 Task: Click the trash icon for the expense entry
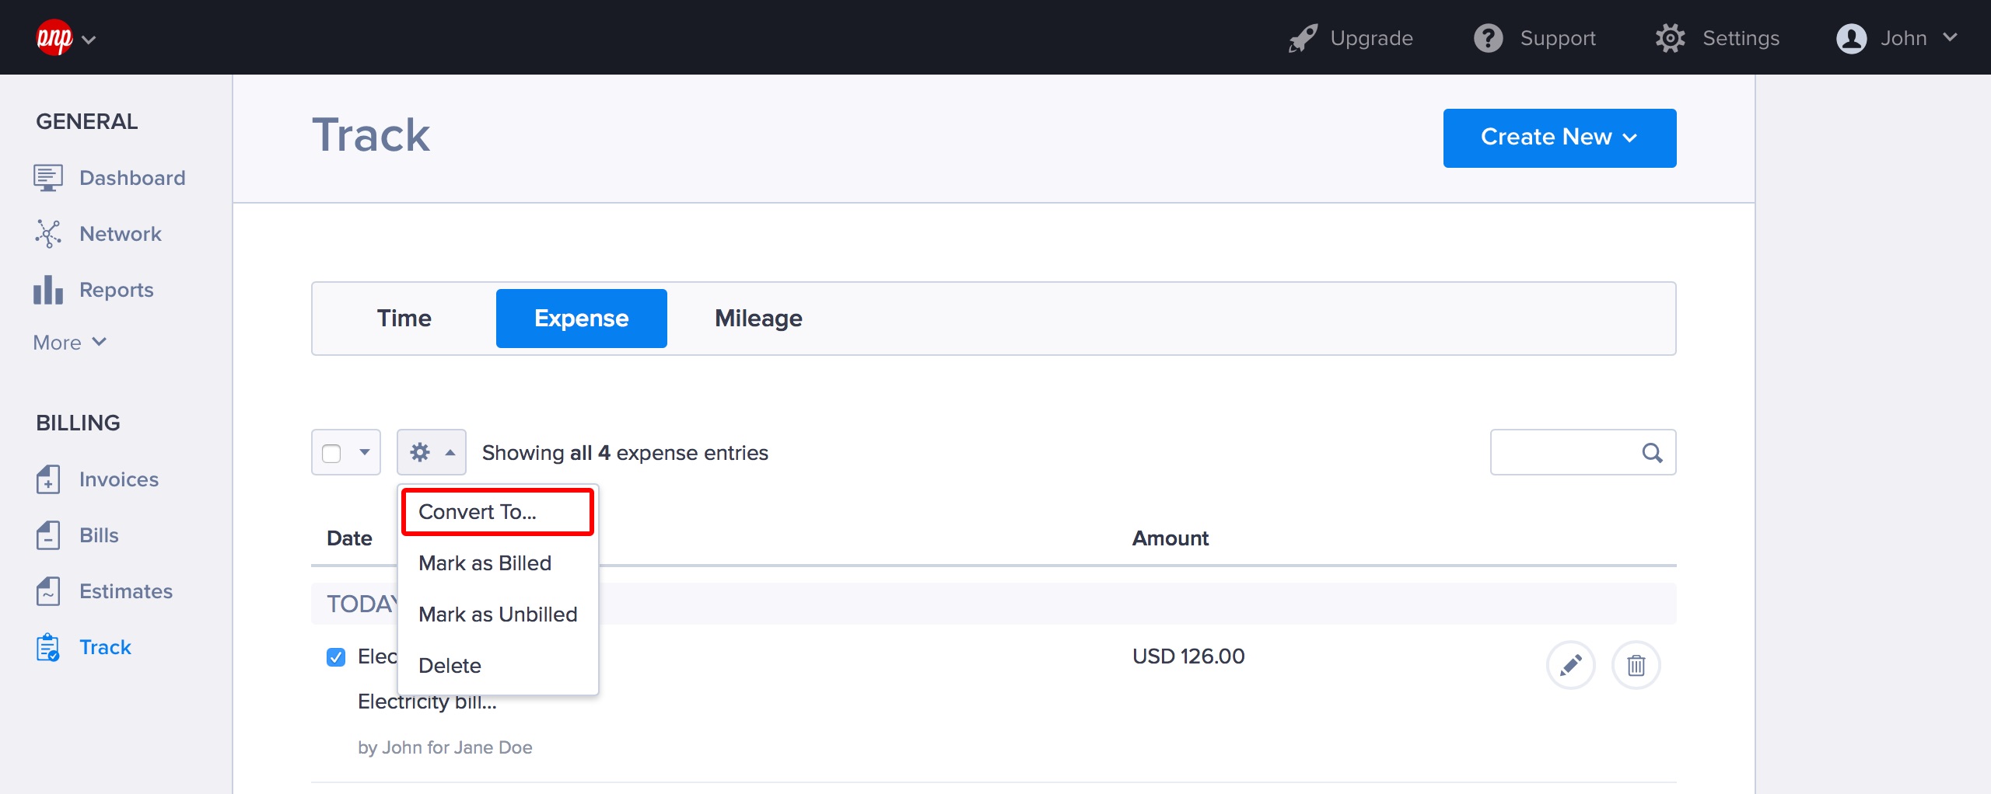[1636, 665]
